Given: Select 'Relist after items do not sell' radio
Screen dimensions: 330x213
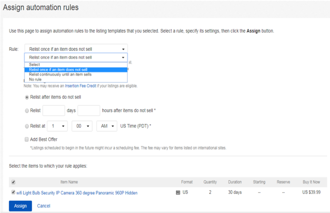Looking at the screenshot, I should click(27, 97).
